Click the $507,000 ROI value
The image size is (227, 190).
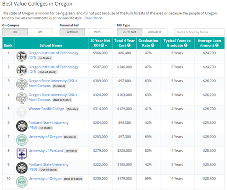coord(100,67)
